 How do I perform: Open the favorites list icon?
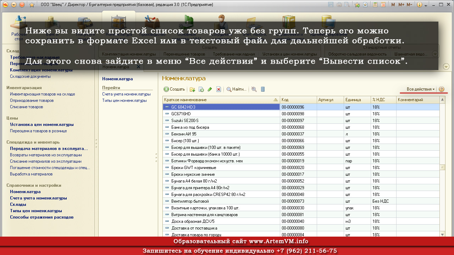click(x=365, y=5)
